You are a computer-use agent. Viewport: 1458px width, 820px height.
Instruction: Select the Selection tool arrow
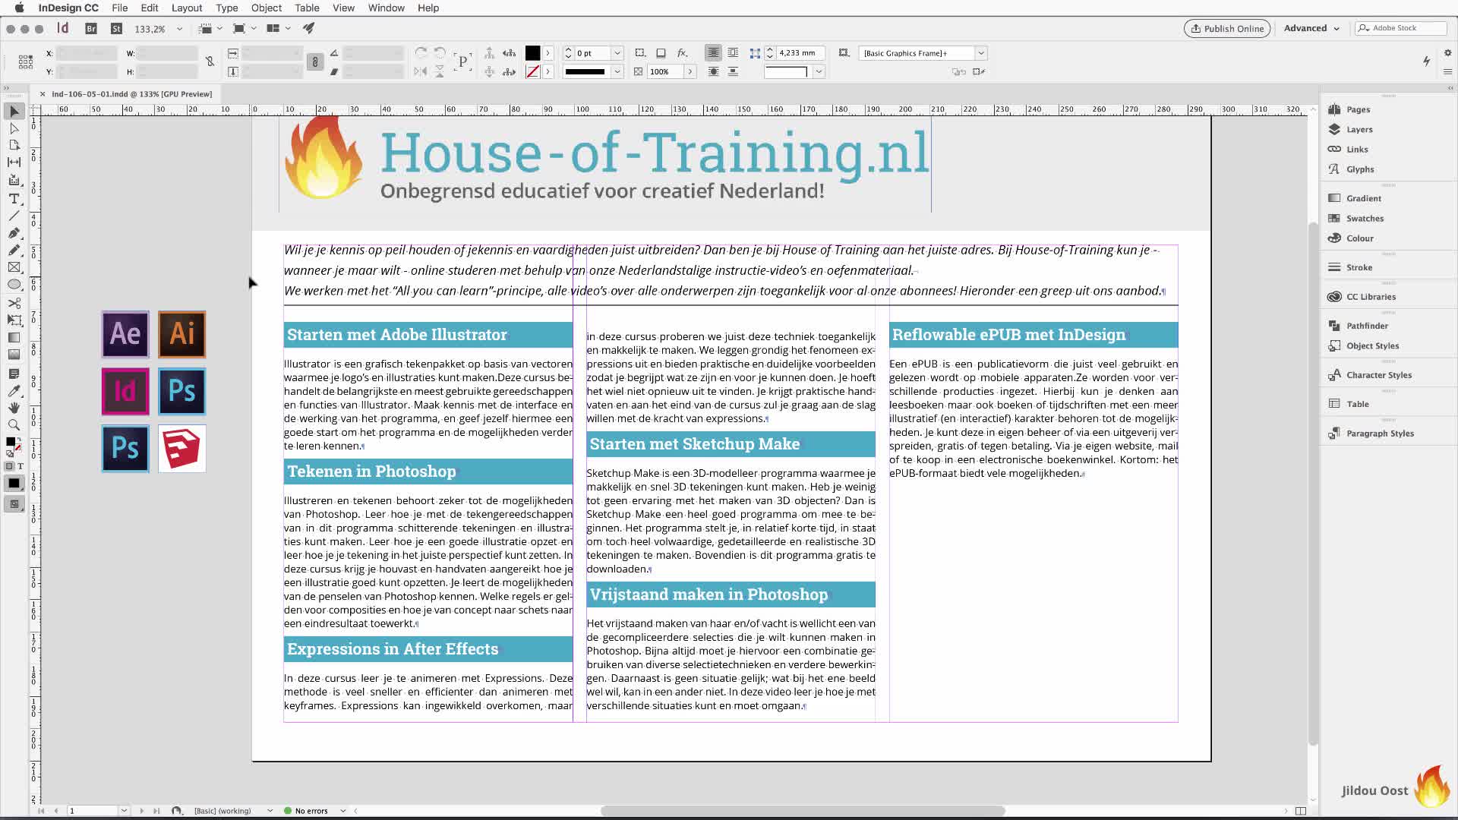(x=14, y=112)
